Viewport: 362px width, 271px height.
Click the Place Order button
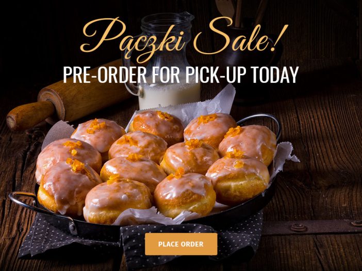(x=181, y=244)
